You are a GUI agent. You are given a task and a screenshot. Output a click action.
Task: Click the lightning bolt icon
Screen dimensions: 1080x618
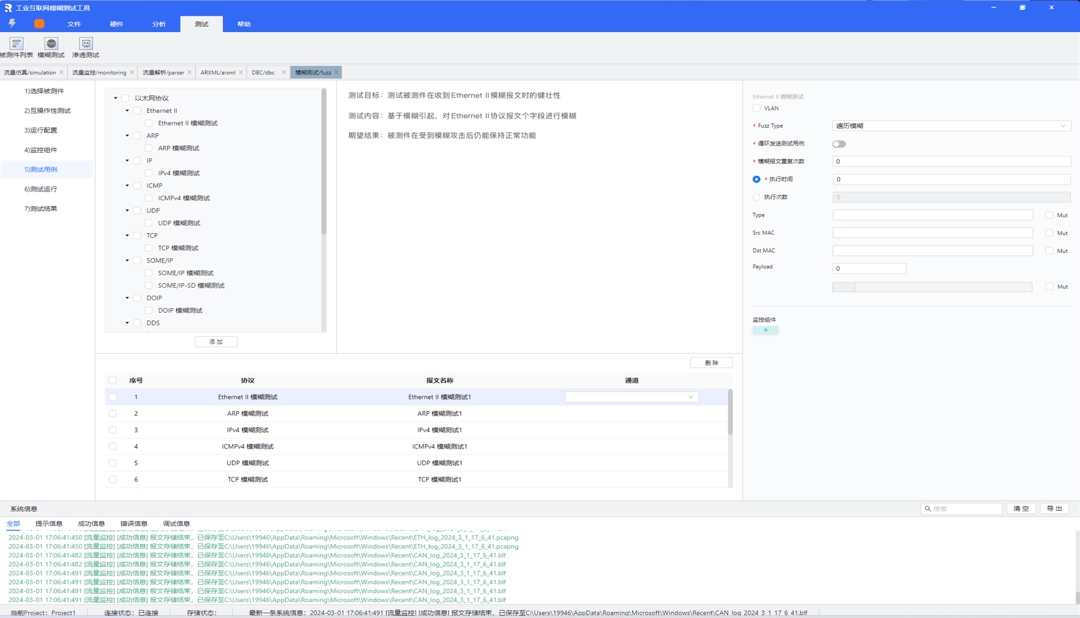point(12,24)
